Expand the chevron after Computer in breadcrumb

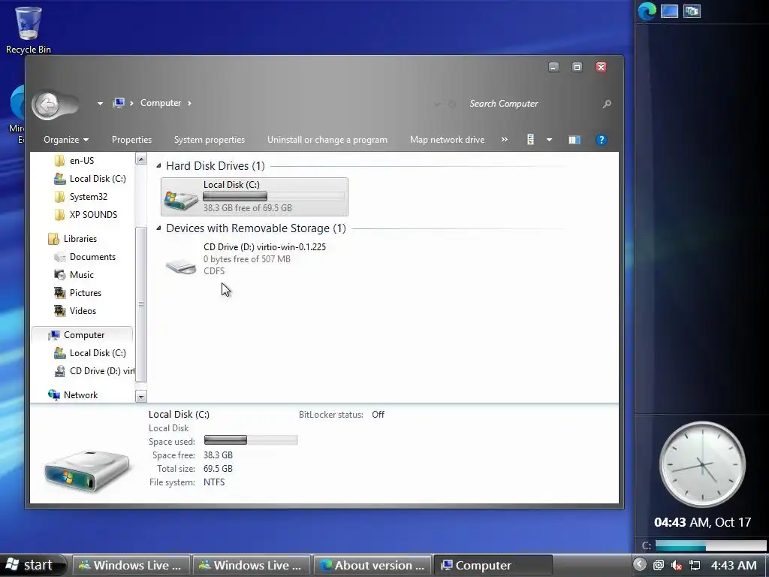pyautogui.click(x=189, y=103)
